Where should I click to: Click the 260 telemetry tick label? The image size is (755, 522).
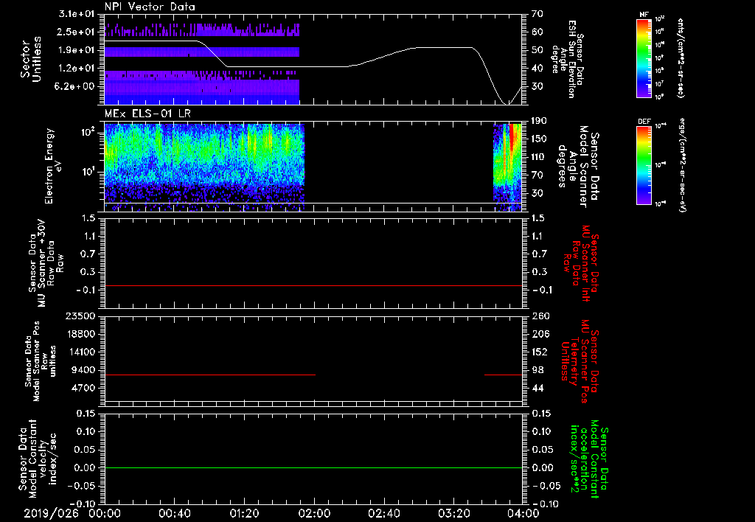(x=540, y=316)
